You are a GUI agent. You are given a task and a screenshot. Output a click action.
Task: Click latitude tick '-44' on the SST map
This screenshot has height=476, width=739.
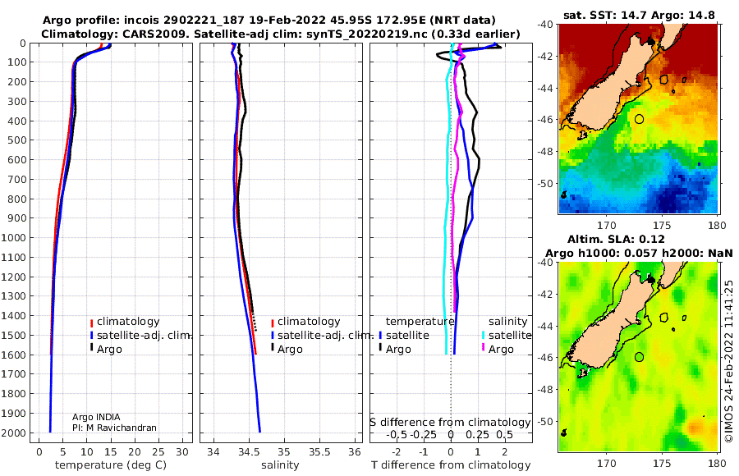pyautogui.click(x=545, y=88)
